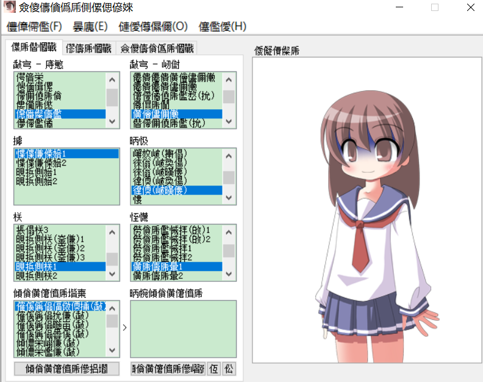
Task: Open the (H) help menu
Action: point(222,26)
